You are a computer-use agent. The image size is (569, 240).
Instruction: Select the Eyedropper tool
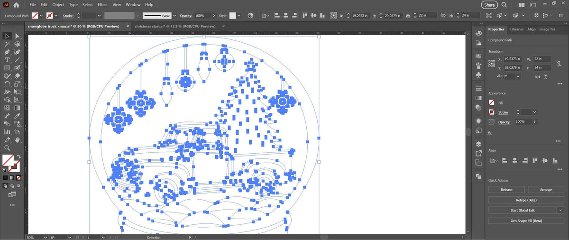point(18,116)
